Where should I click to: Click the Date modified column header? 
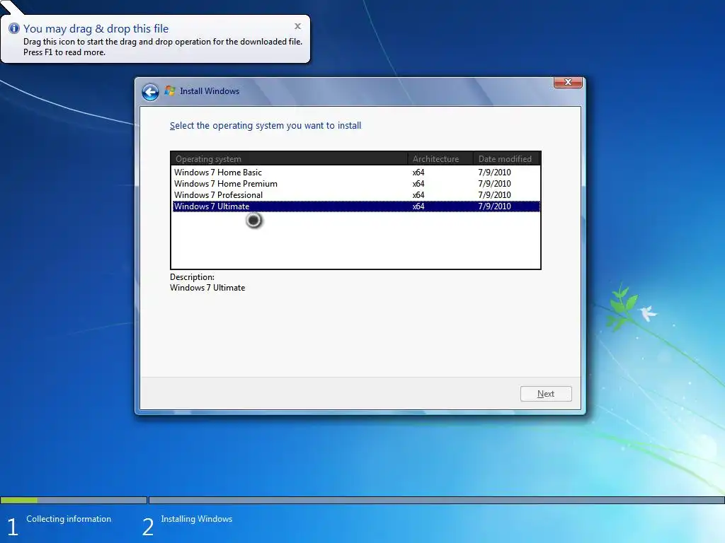coord(507,159)
